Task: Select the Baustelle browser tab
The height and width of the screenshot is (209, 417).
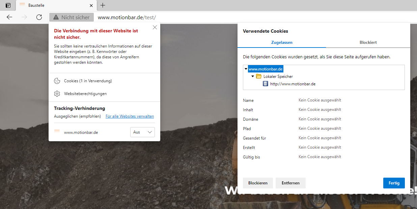Action: pos(56,5)
